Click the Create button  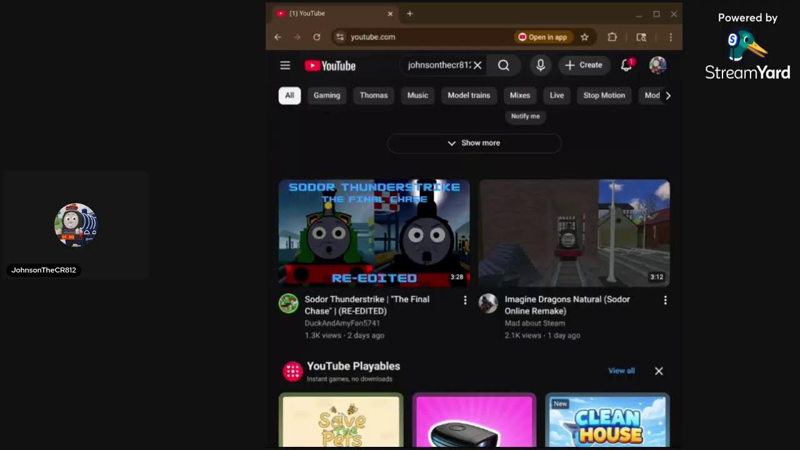[x=584, y=65]
